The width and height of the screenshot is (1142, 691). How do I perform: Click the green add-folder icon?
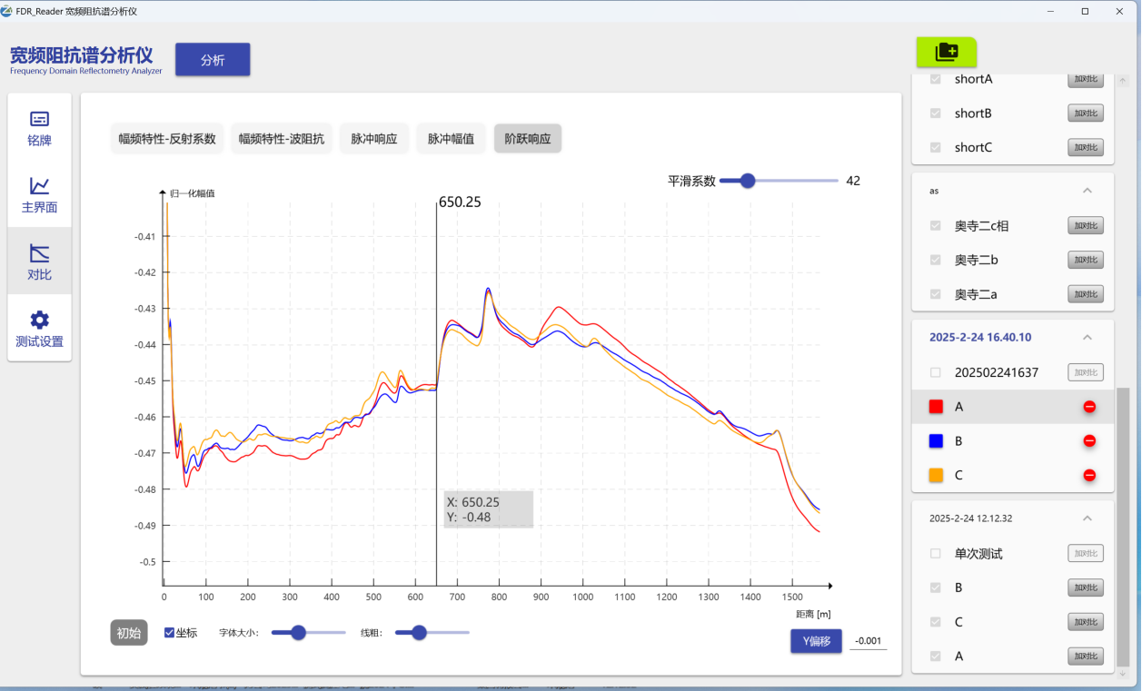(x=947, y=53)
